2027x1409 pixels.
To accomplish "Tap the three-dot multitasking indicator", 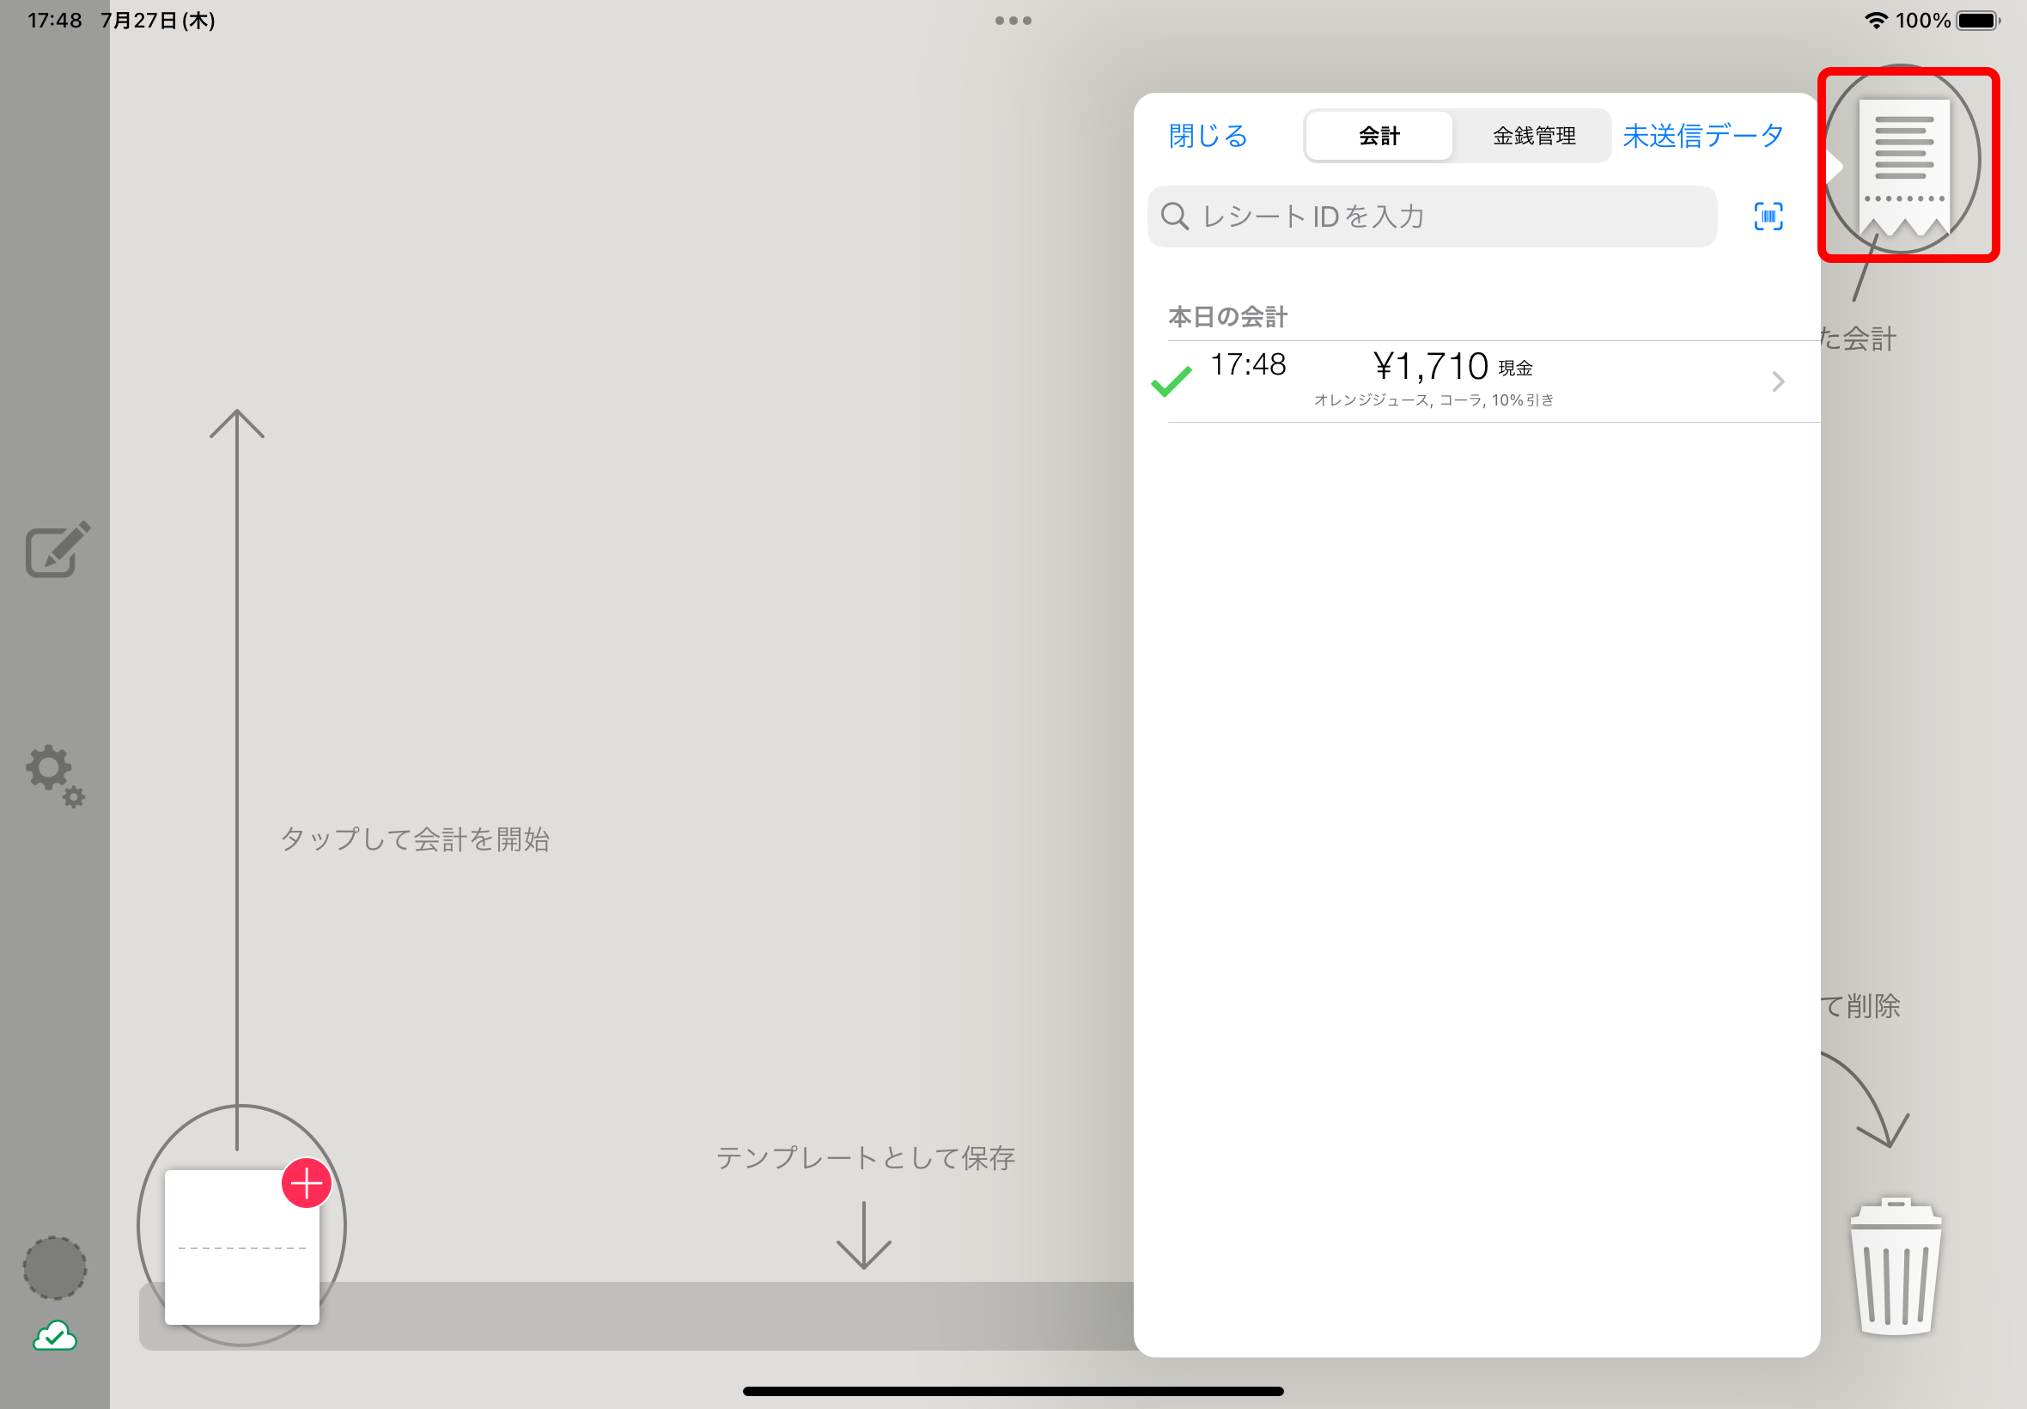I will [x=1013, y=21].
